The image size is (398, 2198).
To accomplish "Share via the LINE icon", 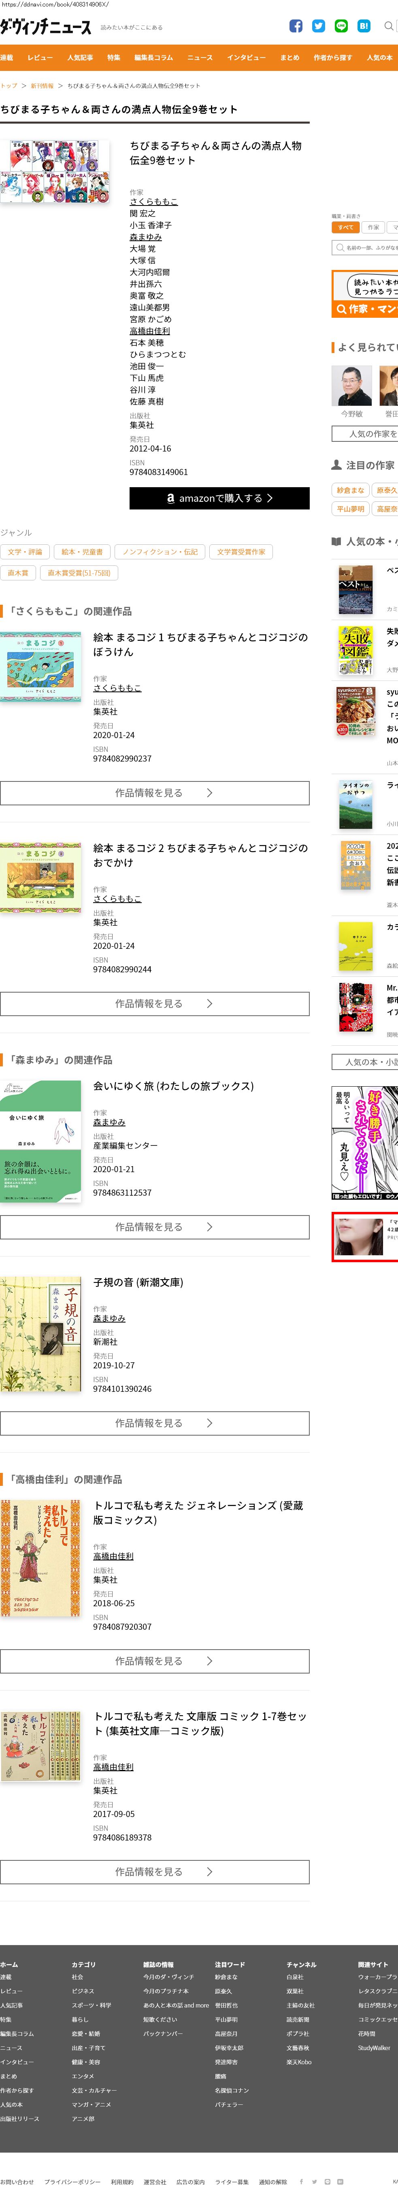I will click(341, 26).
